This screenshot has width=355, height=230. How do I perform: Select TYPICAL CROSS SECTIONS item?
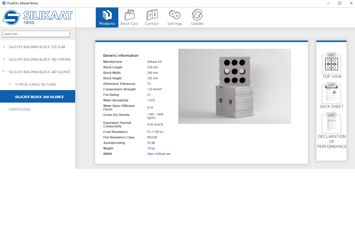(36, 84)
